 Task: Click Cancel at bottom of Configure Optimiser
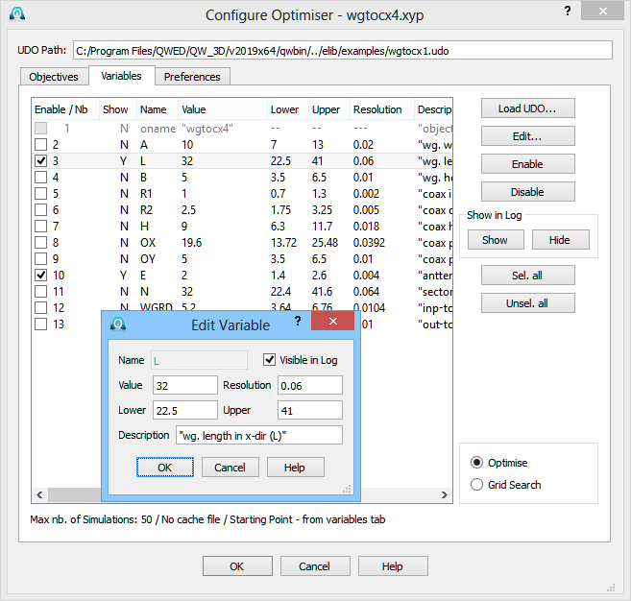click(x=315, y=566)
